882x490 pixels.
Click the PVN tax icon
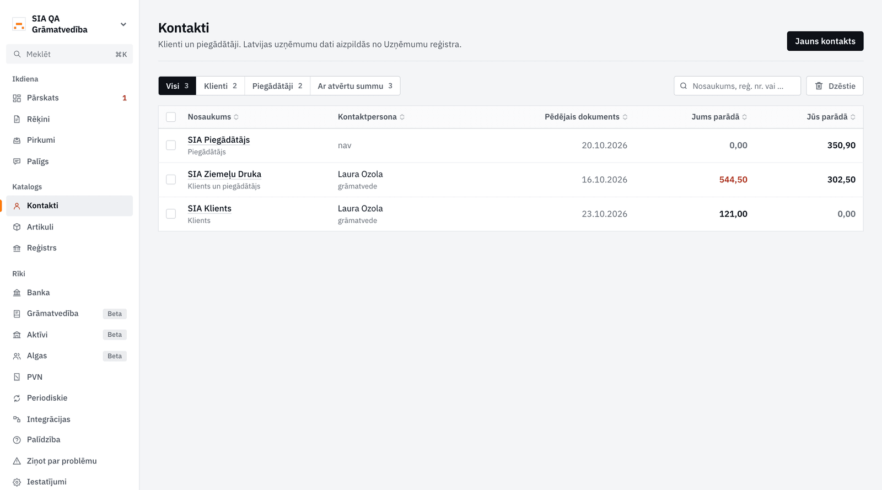(x=17, y=377)
